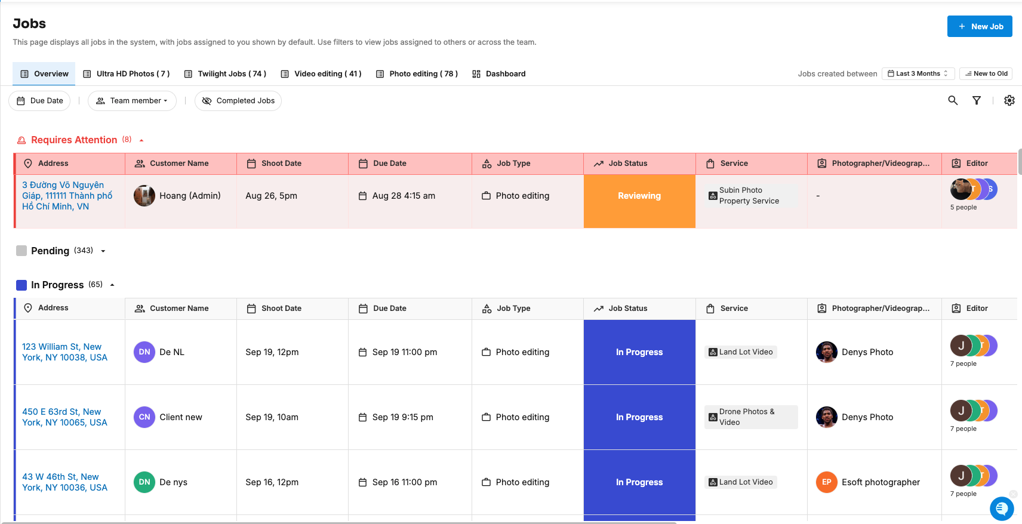The image size is (1022, 524).
Task: Open the table settings gear icon
Action: point(1009,100)
